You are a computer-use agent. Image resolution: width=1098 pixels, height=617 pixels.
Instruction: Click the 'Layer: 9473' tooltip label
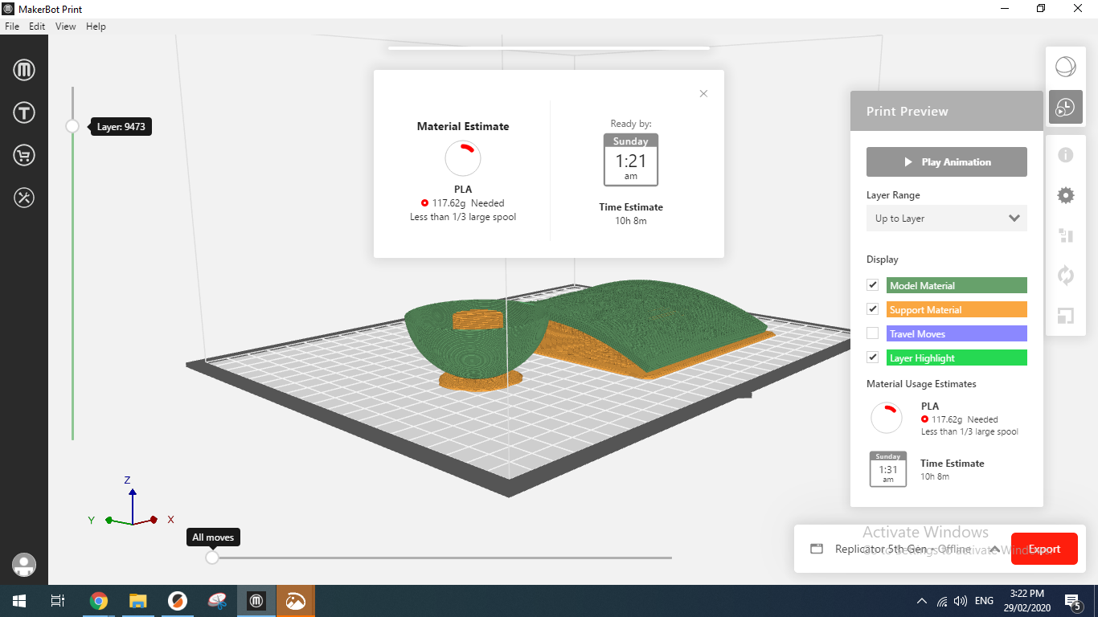pyautogui.click(x=121, y=127)
